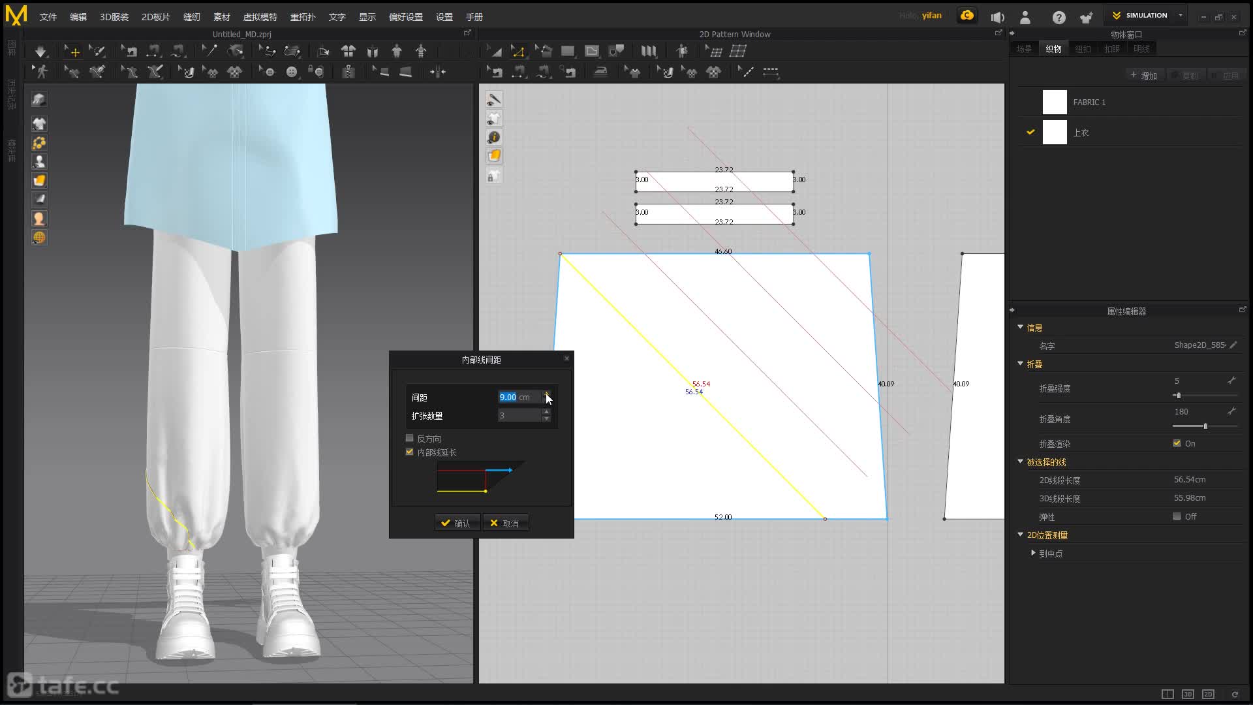Toggle 折叠渲染 On checkbox

[x=1177, y=443]
